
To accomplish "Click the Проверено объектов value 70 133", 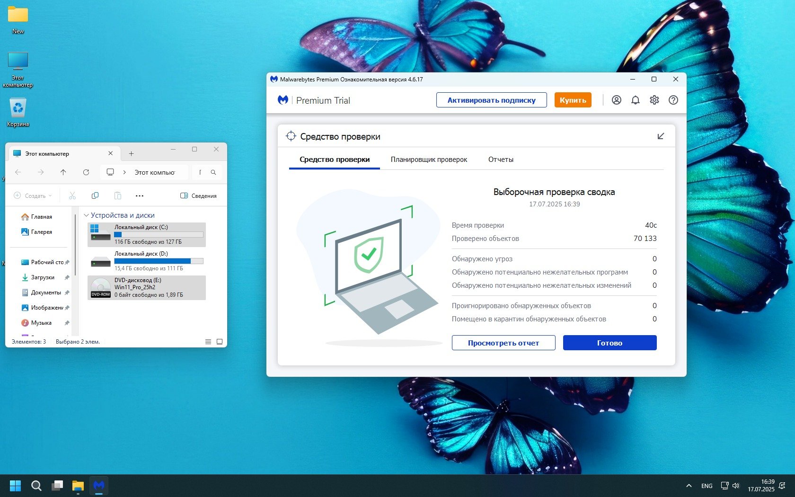I will coord(645,239).
